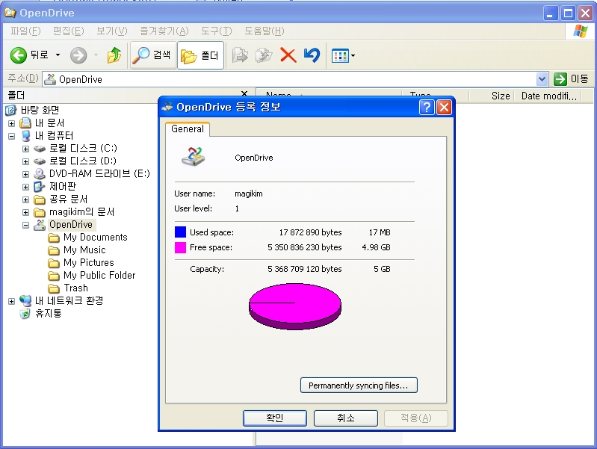Select Desktop (바탕 화면) in folder tree
Image resolution: width=597 pixels, height=449 pixels.
(40, 110)
